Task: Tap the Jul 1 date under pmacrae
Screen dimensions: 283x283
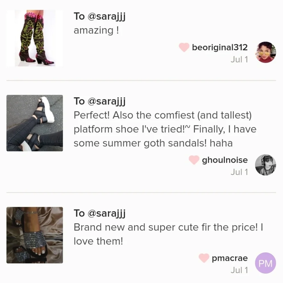Action: [239, 270]
